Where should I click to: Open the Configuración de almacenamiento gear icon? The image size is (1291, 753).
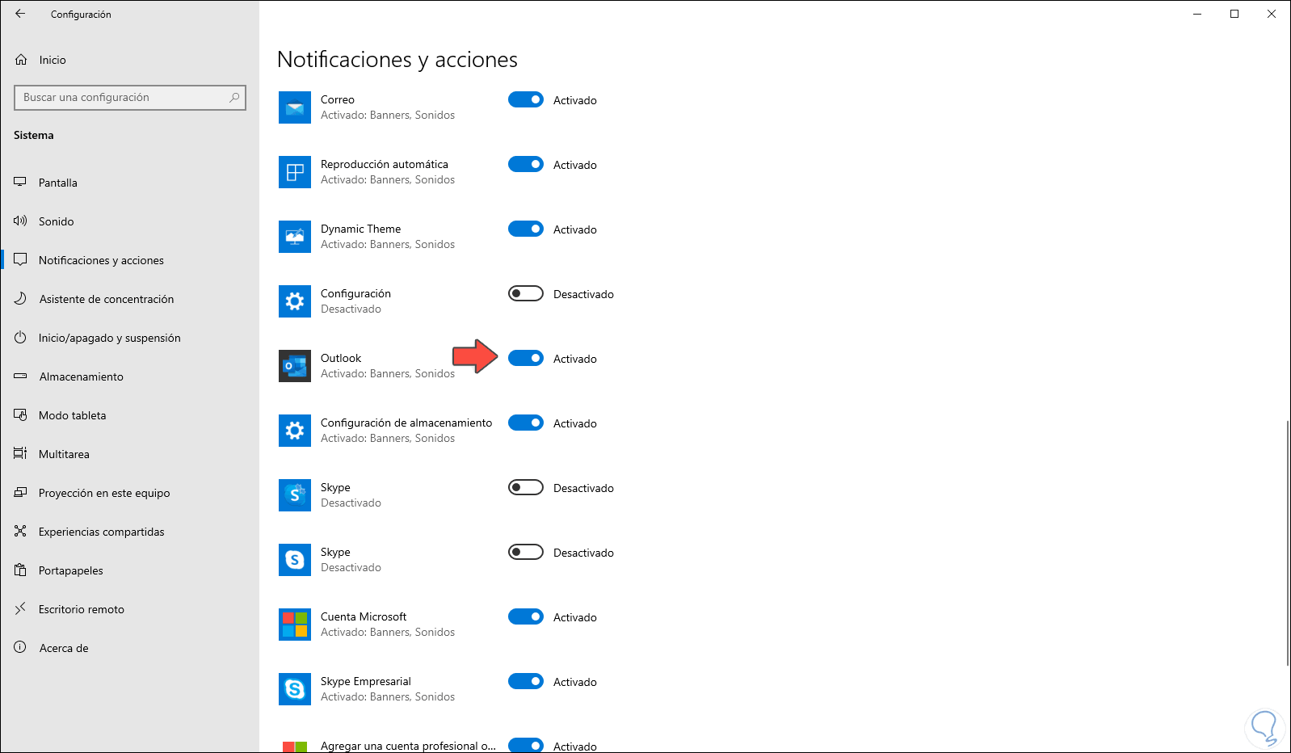[x=295, y=431]
